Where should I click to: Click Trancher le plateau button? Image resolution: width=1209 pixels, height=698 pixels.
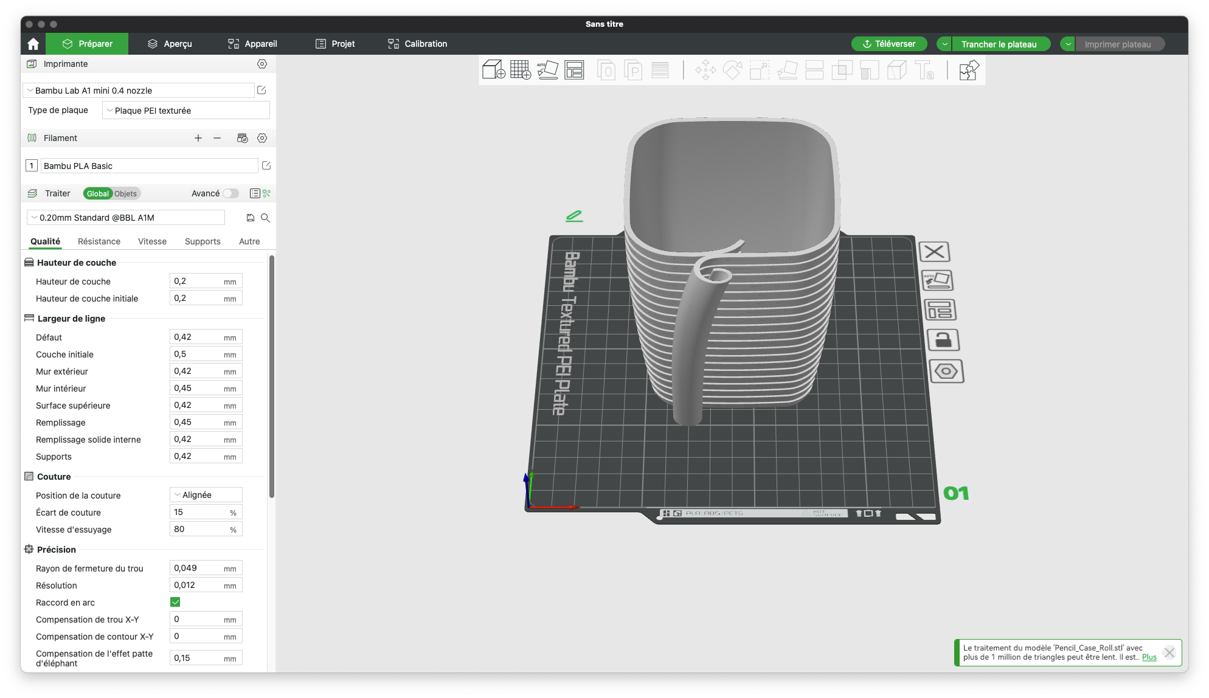tap(999, 44)
